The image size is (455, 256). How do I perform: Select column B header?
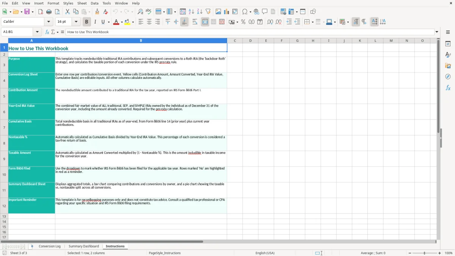141,41
